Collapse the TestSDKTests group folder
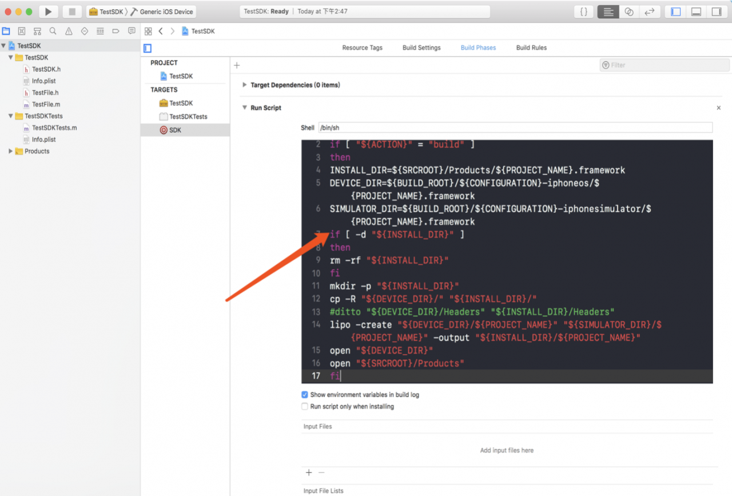This screenshot has height=496, width=732. click(11, 116)
